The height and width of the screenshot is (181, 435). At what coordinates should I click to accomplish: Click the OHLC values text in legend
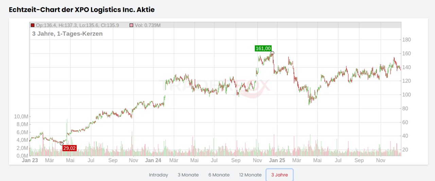click(x=81, y=25)
